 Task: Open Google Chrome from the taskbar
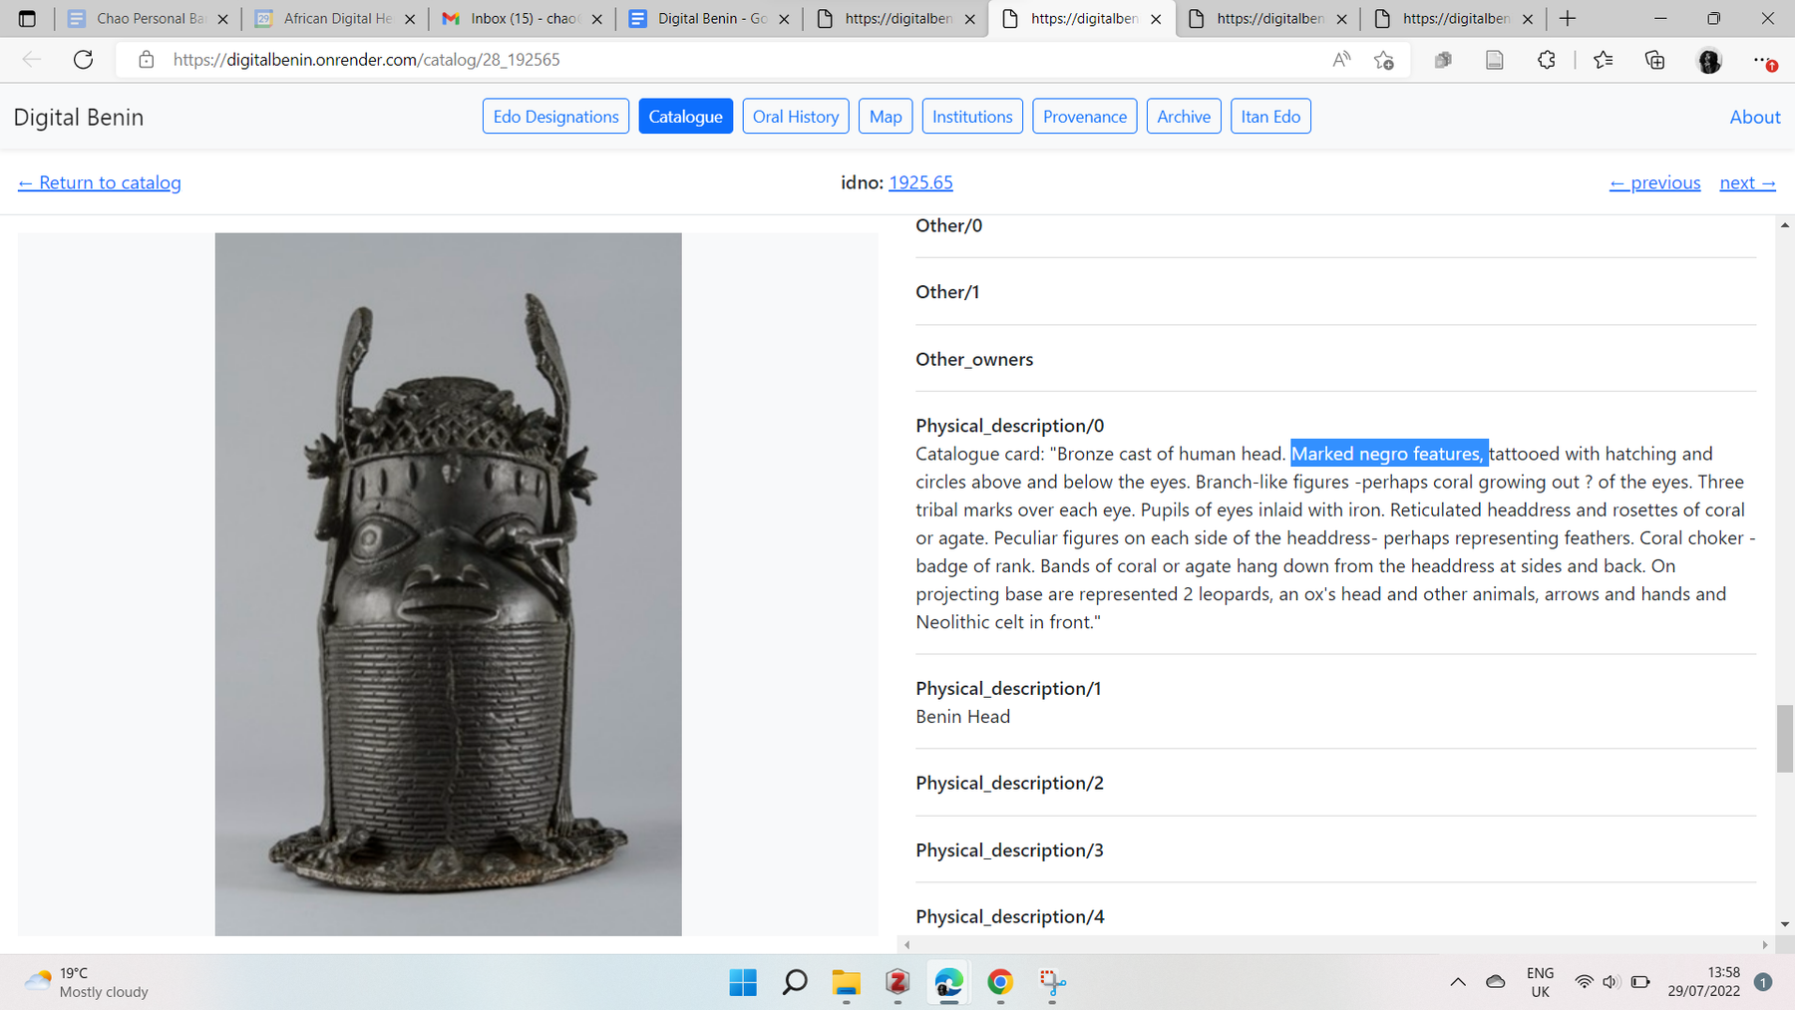point(1000,982)
